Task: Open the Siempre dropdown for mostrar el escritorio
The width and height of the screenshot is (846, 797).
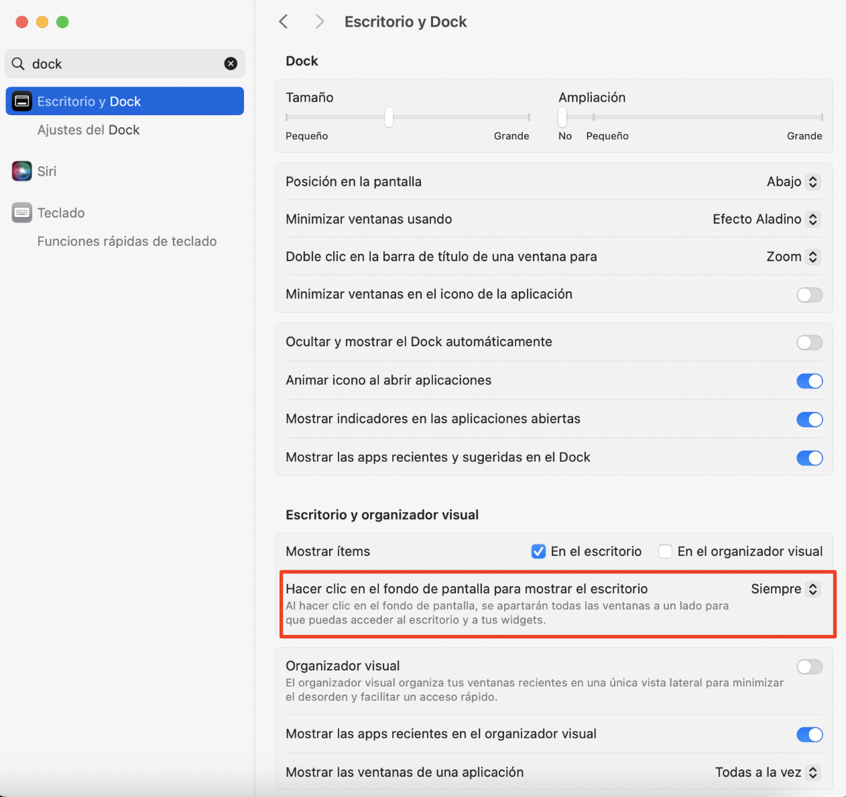Action: pos(785,589)
